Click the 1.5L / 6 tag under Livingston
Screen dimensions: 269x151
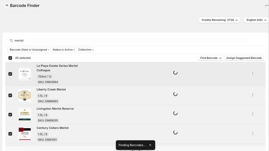coord(43,115)
